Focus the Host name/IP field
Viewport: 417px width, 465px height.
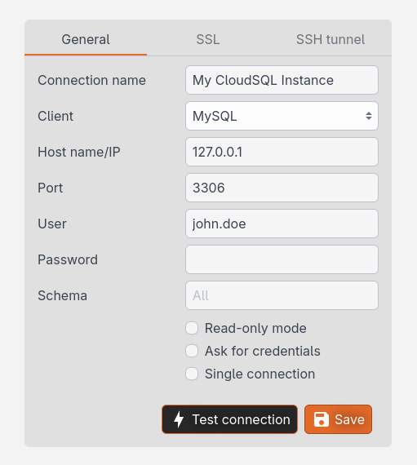tap(282, 152)
